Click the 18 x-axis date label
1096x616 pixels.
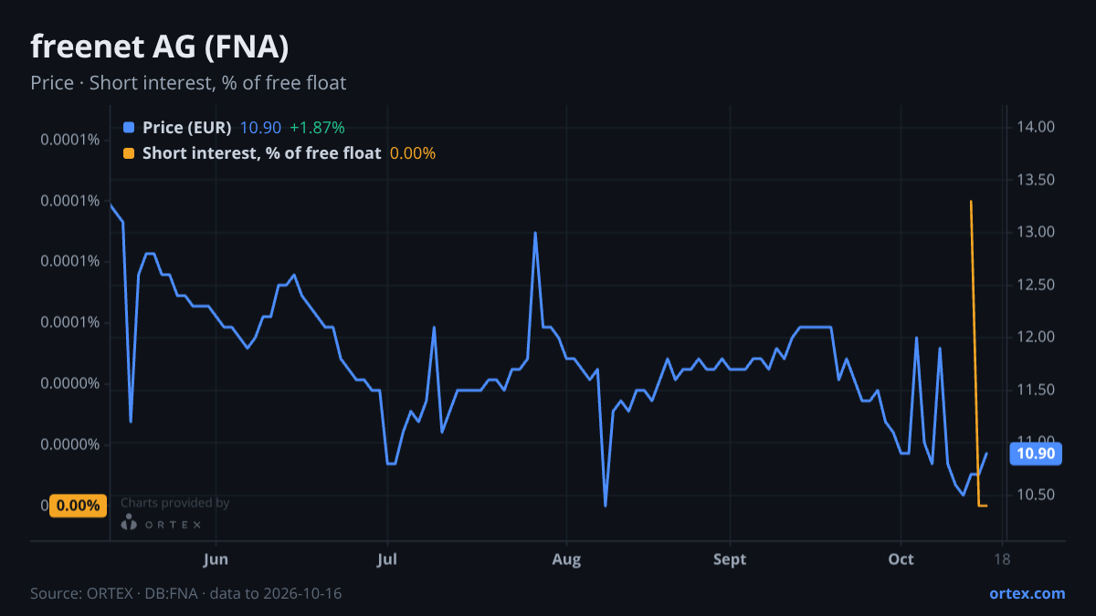(x=1002, y=559)
